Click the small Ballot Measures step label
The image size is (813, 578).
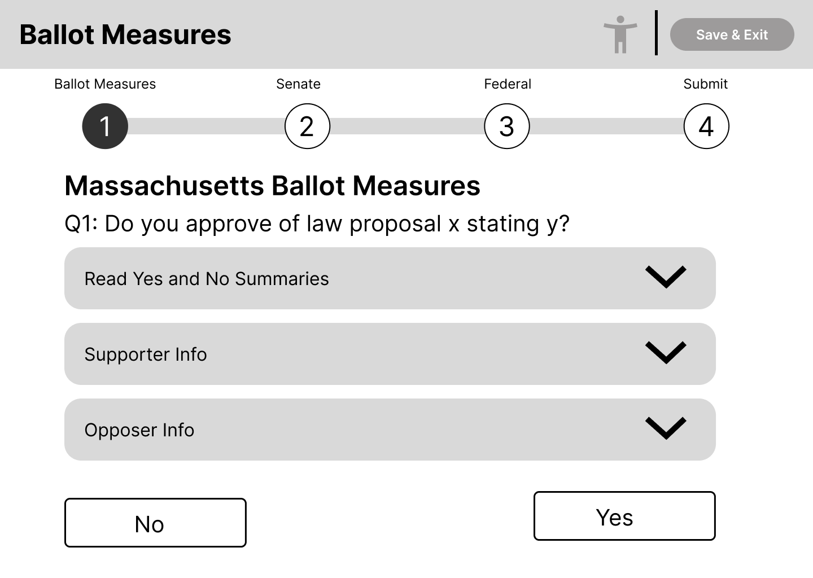coord(105,84)
